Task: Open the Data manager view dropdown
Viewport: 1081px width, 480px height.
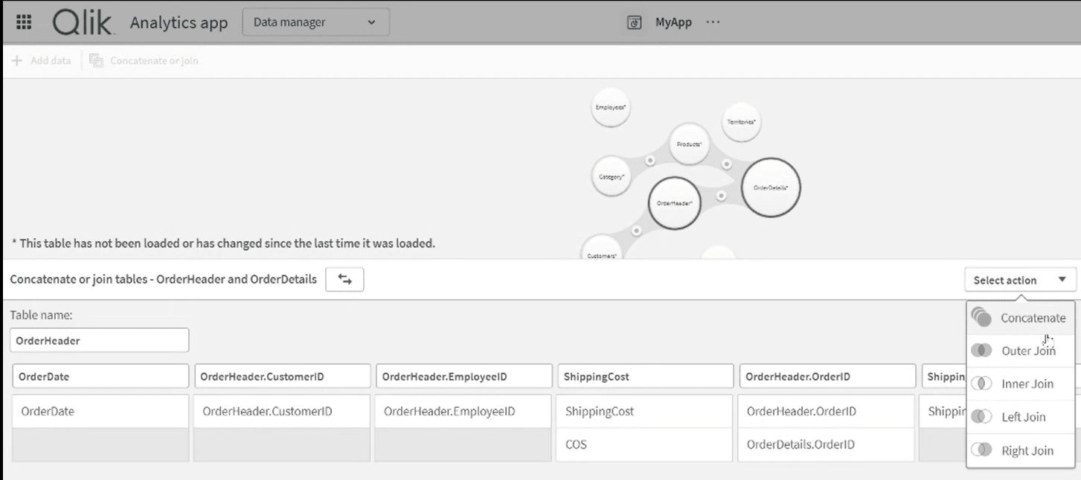Action: [315, 22]
